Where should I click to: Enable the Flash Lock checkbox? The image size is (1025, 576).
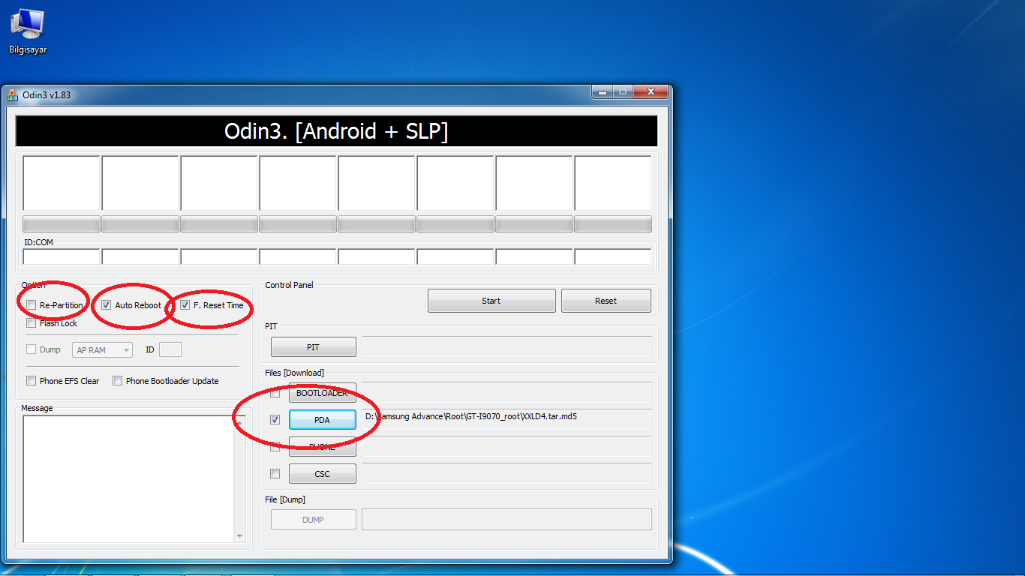point(31,323)
